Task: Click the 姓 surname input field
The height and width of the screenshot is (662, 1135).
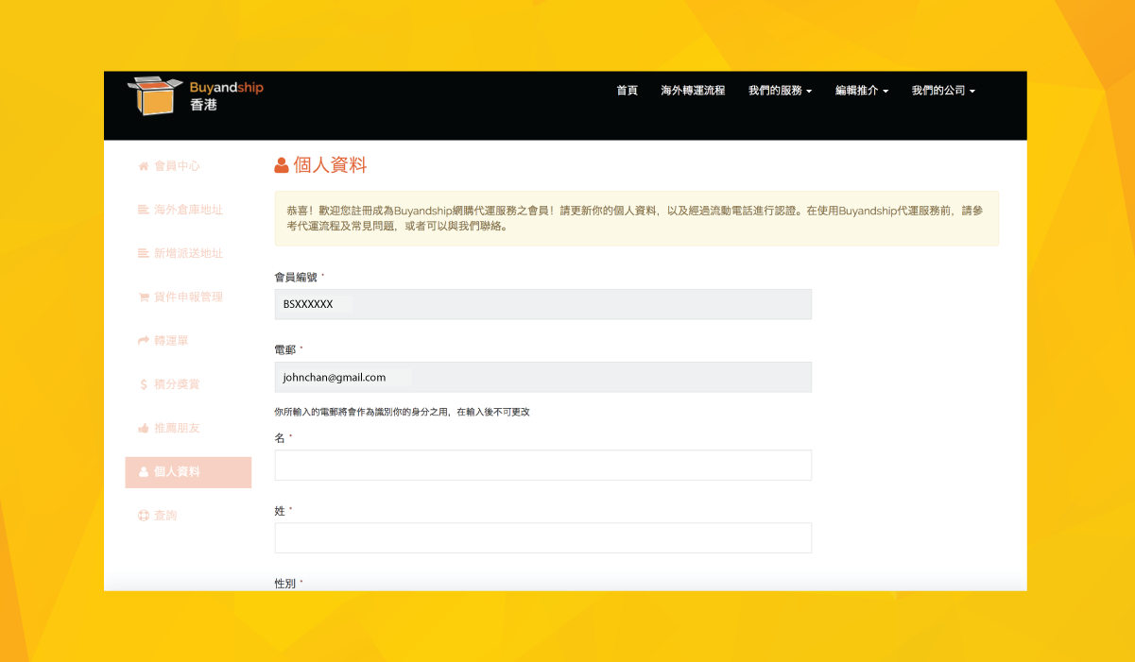Action: click(542, 537)
